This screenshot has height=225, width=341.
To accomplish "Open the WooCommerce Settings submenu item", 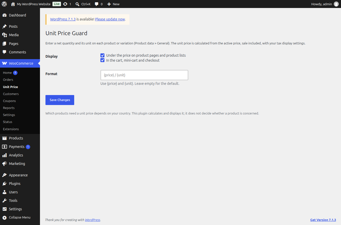I will 9,115.
